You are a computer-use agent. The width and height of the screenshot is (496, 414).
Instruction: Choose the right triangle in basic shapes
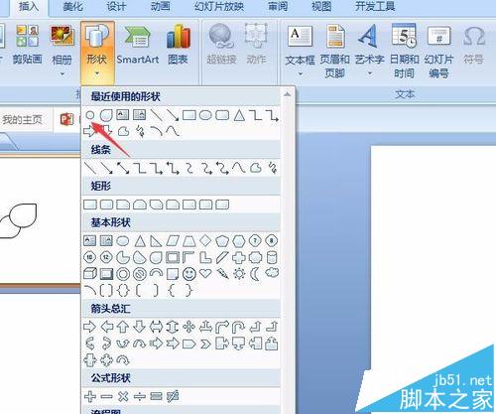pos(156,240)
